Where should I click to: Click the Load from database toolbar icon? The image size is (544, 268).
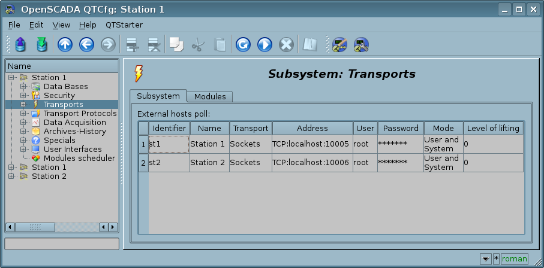(x=20, y=44)
